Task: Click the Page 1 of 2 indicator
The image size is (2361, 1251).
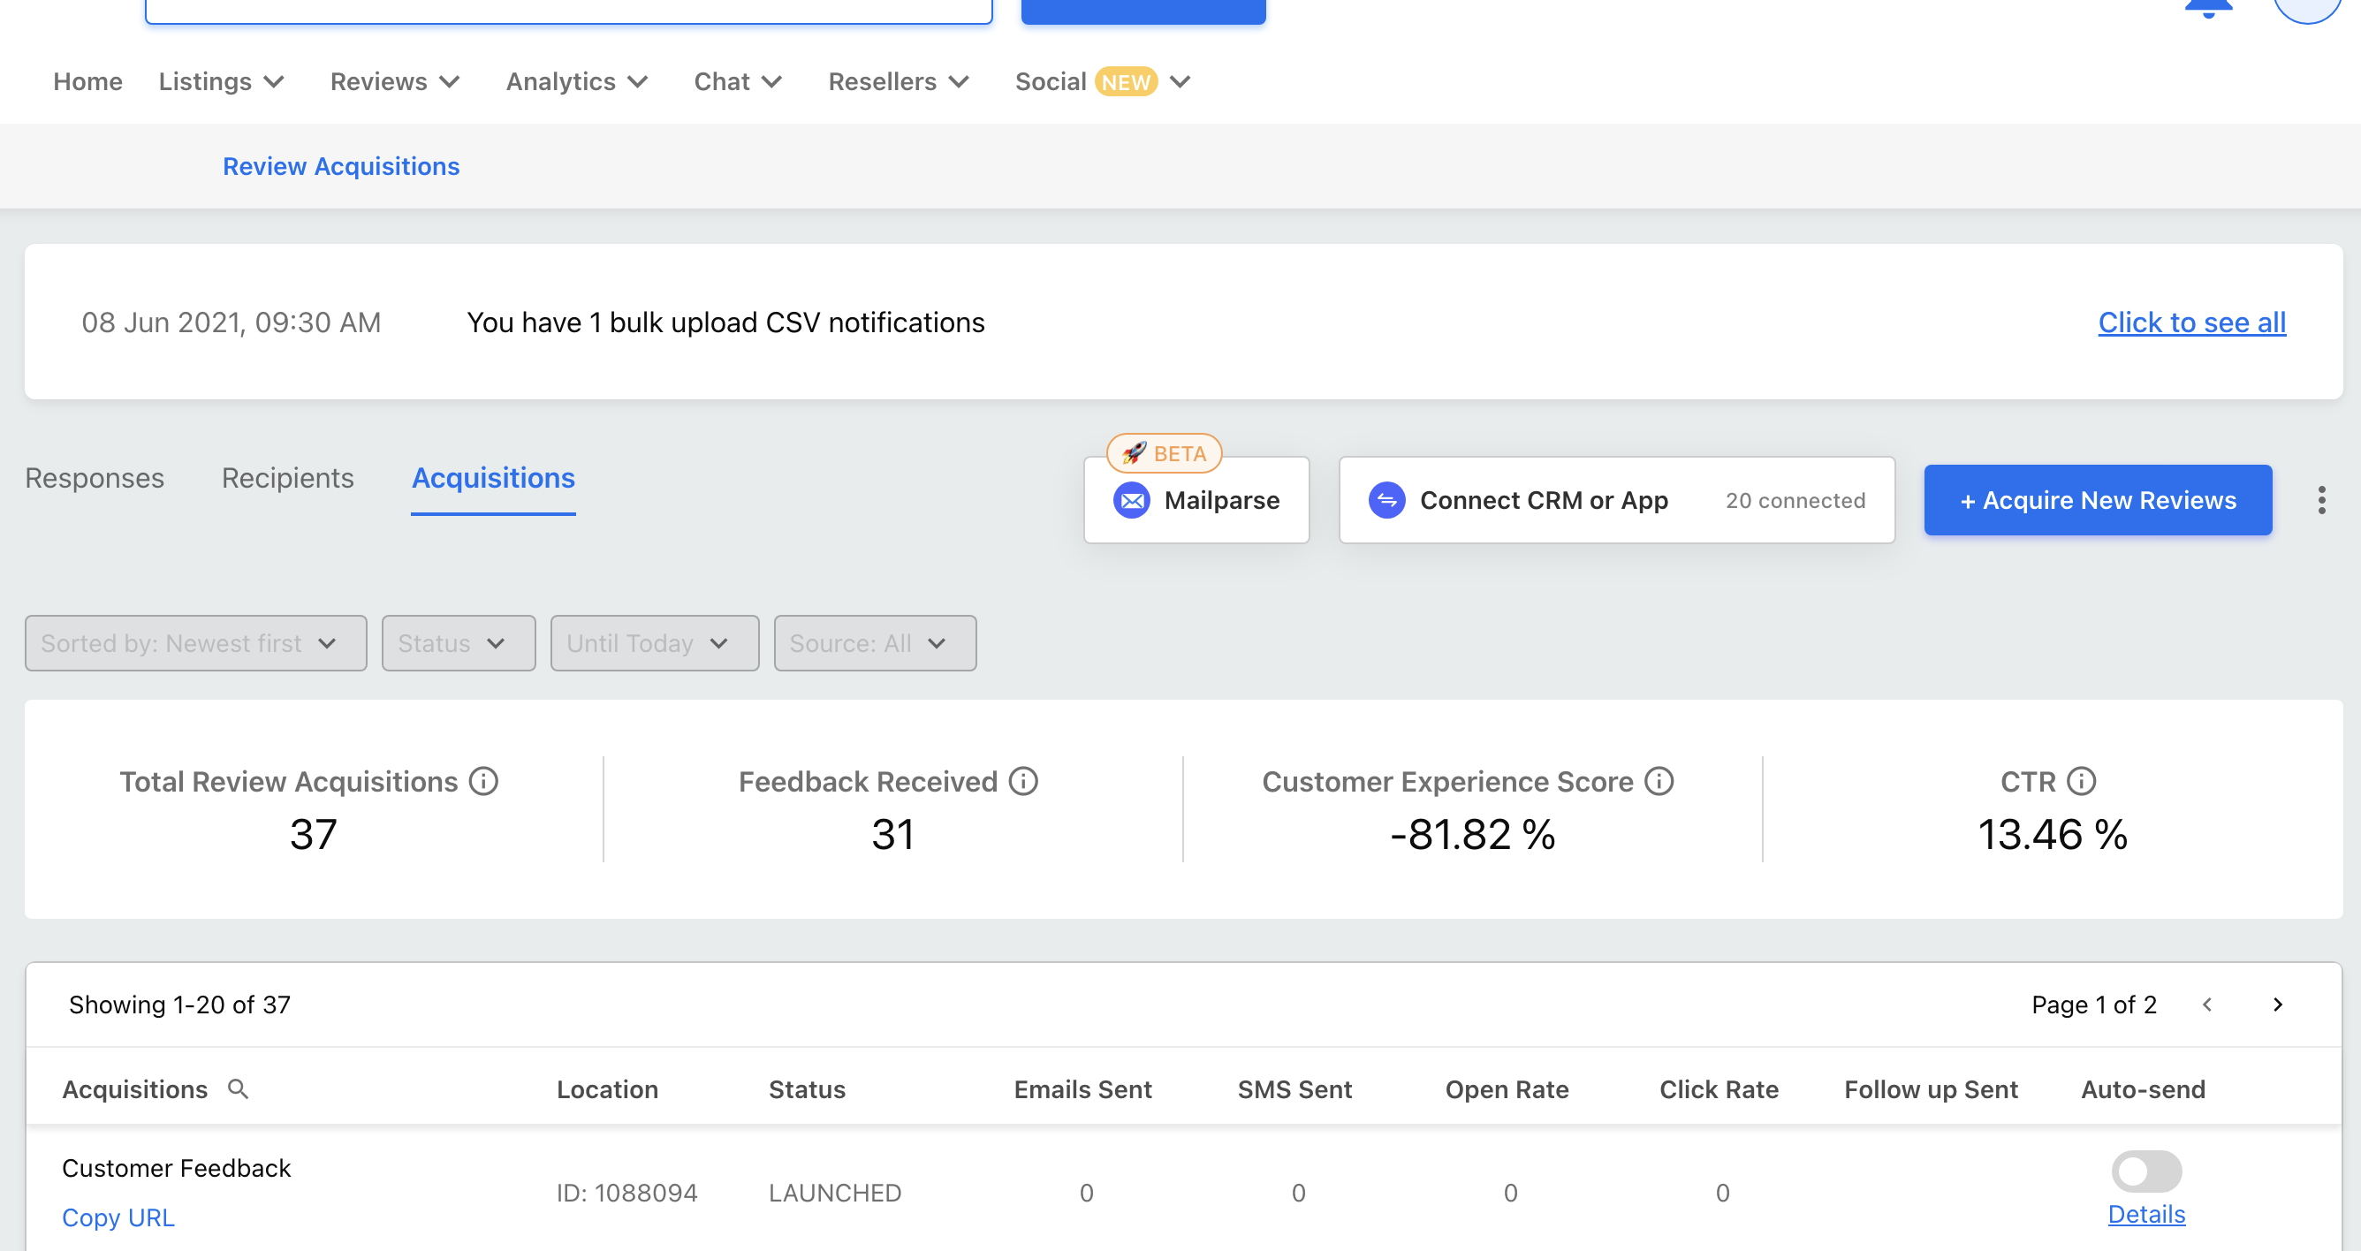Action: [x=2093, y=1005]
